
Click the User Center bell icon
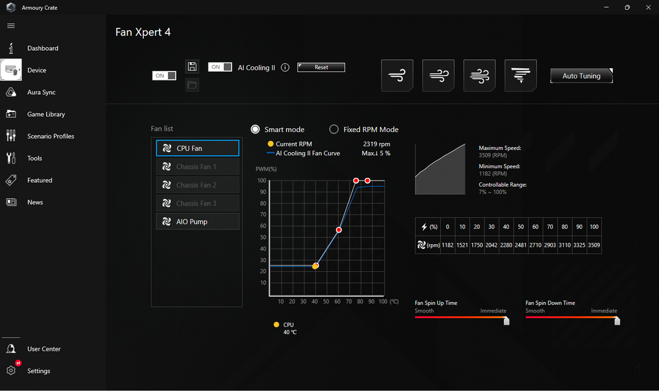tap(11, 349)
